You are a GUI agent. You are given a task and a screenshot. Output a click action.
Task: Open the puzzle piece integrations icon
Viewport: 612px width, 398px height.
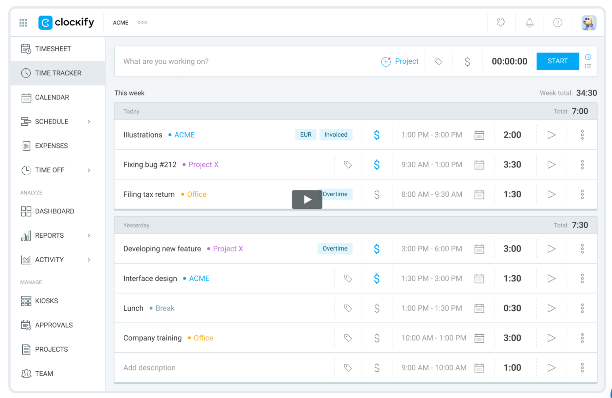[x=501, y=22]
